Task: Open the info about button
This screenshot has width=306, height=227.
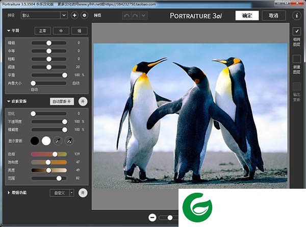Action: coord(297,15)
